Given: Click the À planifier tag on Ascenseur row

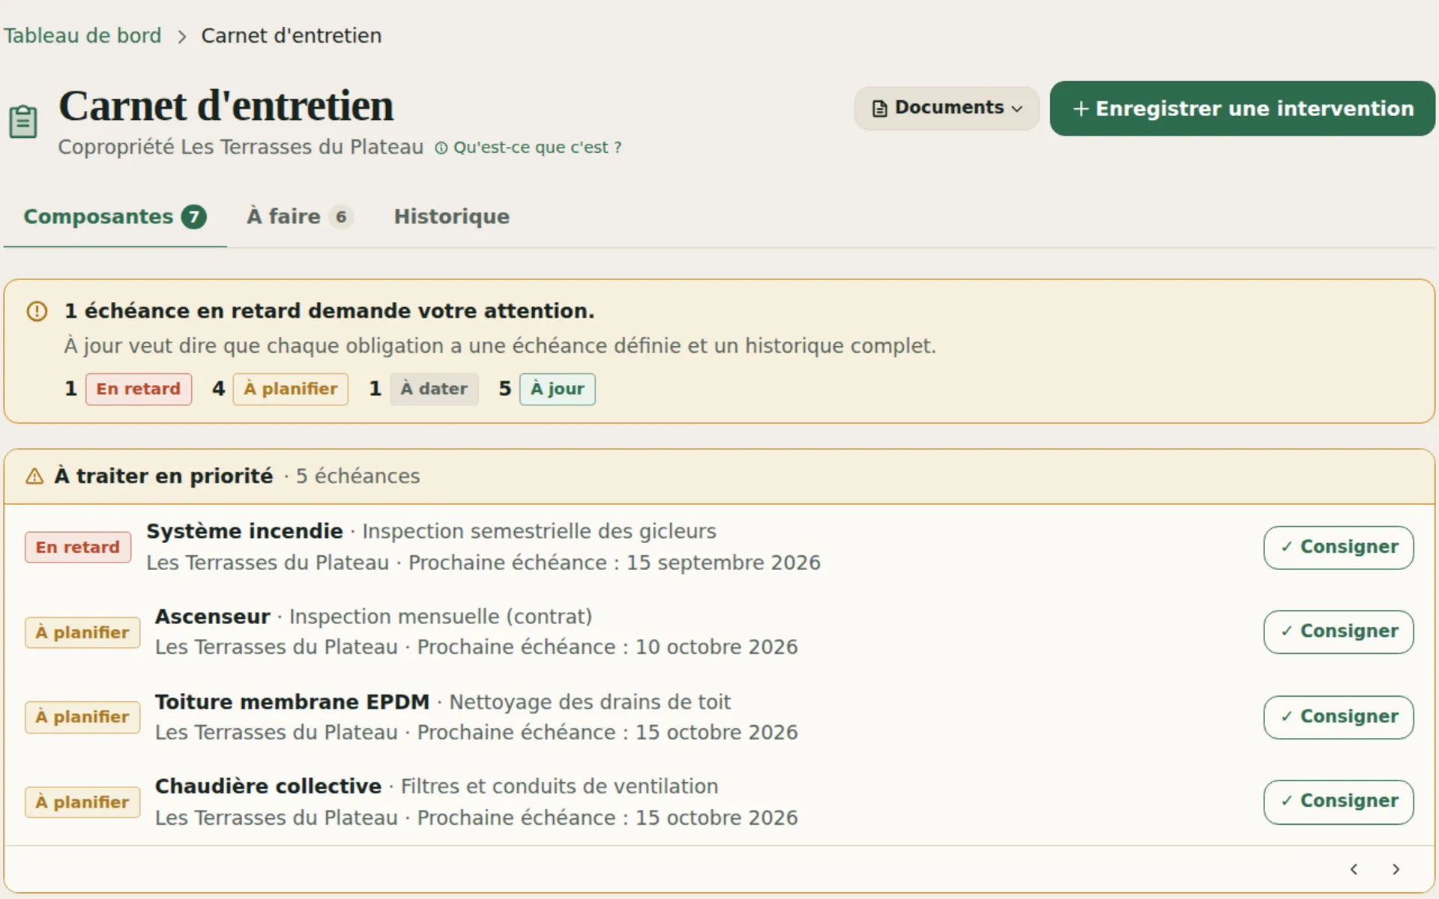Looking at the screenshot, I should 82,632.
